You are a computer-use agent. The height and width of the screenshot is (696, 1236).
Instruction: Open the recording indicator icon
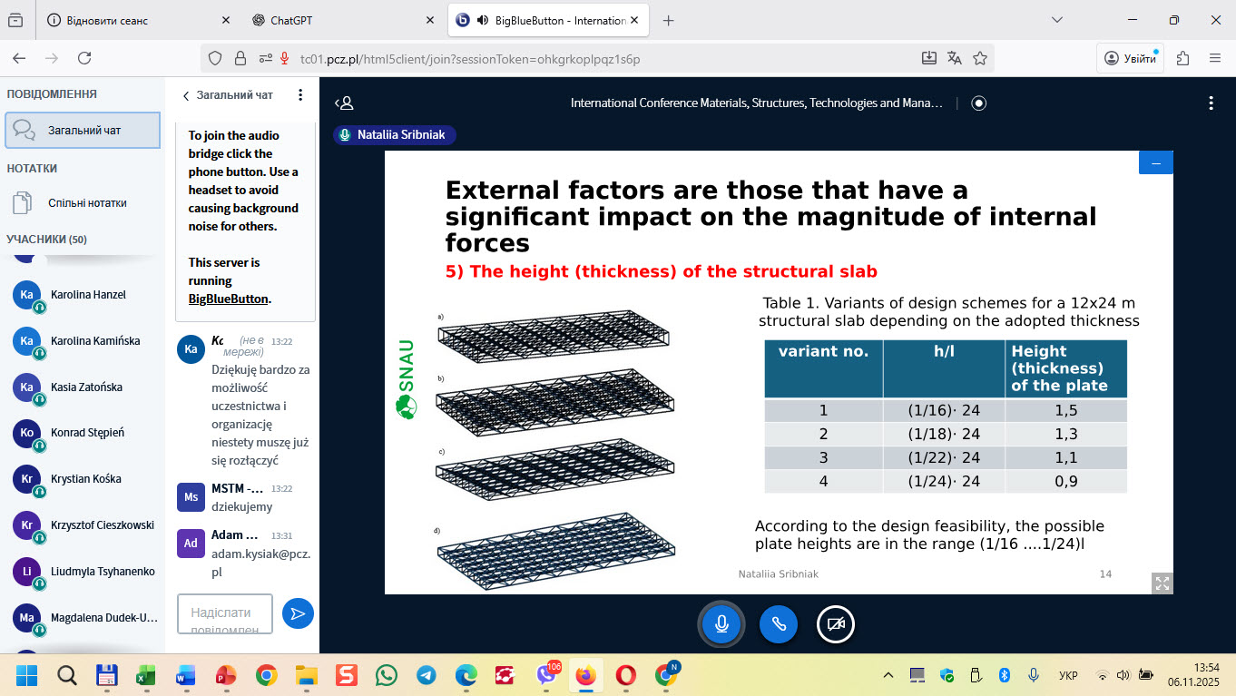[978, 103]
